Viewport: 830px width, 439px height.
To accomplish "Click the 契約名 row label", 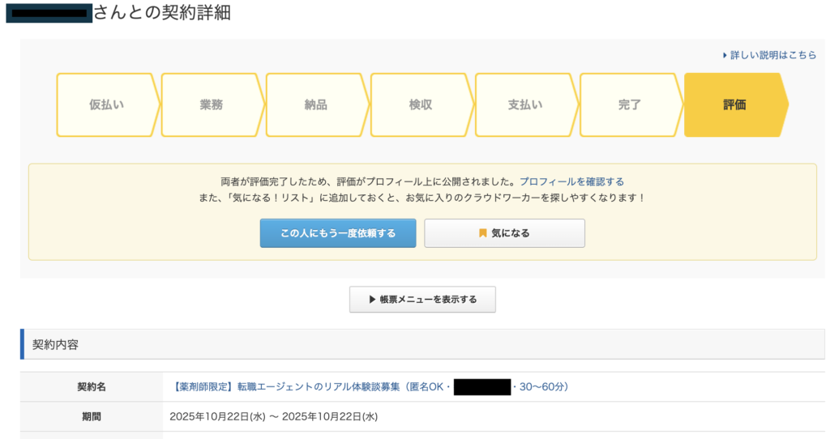I will (91, 387).
